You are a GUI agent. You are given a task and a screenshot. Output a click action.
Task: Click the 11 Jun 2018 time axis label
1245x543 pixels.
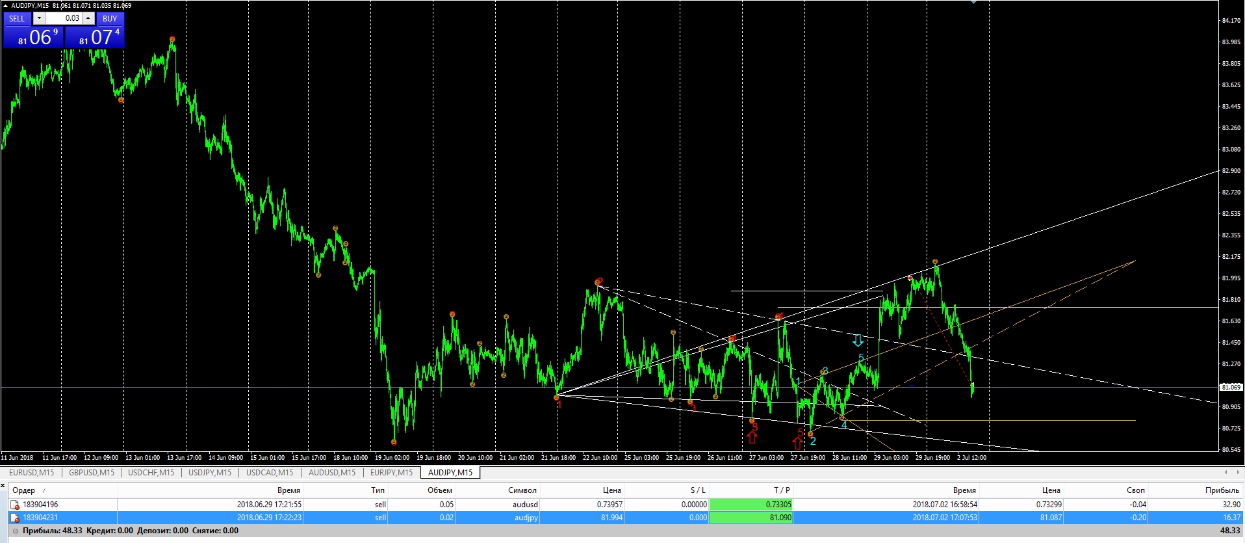pyautogui.click(x=17, y=458)
